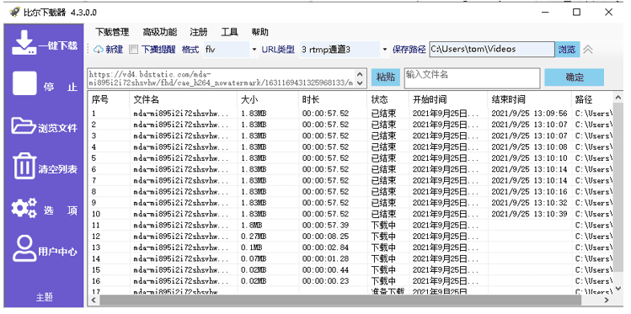The height and width of the screenshot is (314, 631).
Task: Select the row ending 13:10:08
Action: tap(350, 147)
